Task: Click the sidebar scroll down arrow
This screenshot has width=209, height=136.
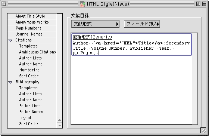Action: 60,126
